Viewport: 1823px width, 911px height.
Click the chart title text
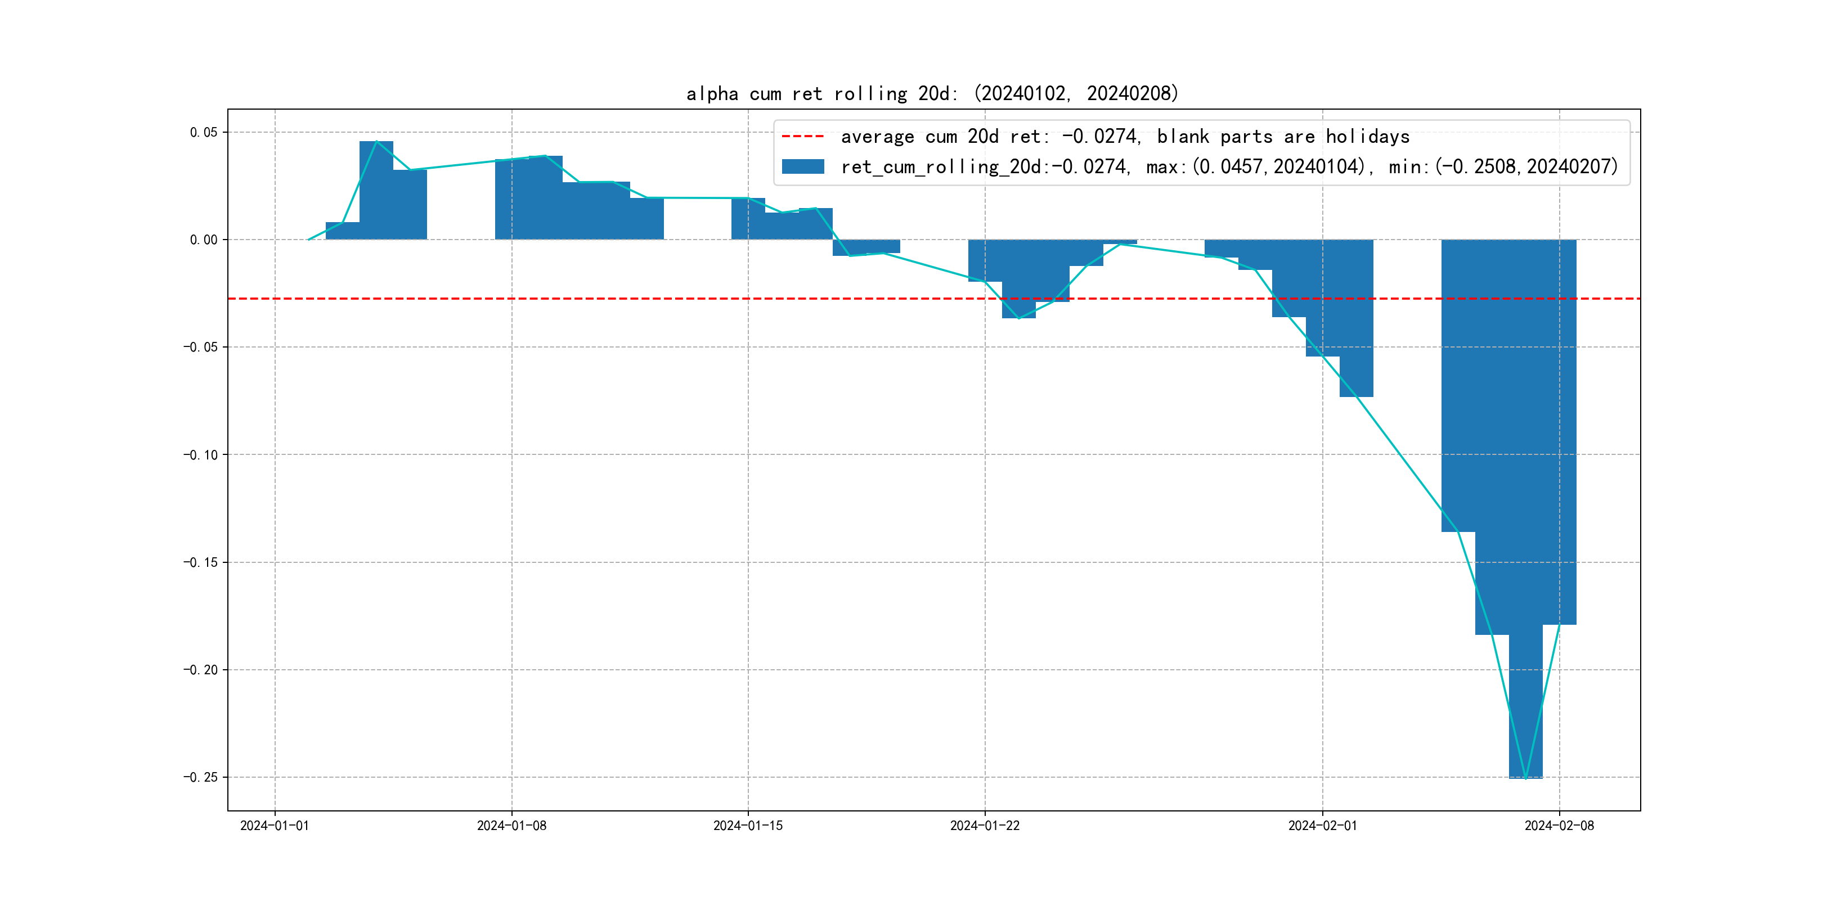[932, 93]
